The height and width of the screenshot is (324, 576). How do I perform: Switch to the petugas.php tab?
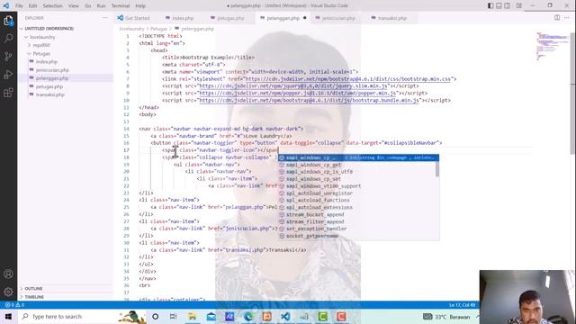(x=229, y=18)
